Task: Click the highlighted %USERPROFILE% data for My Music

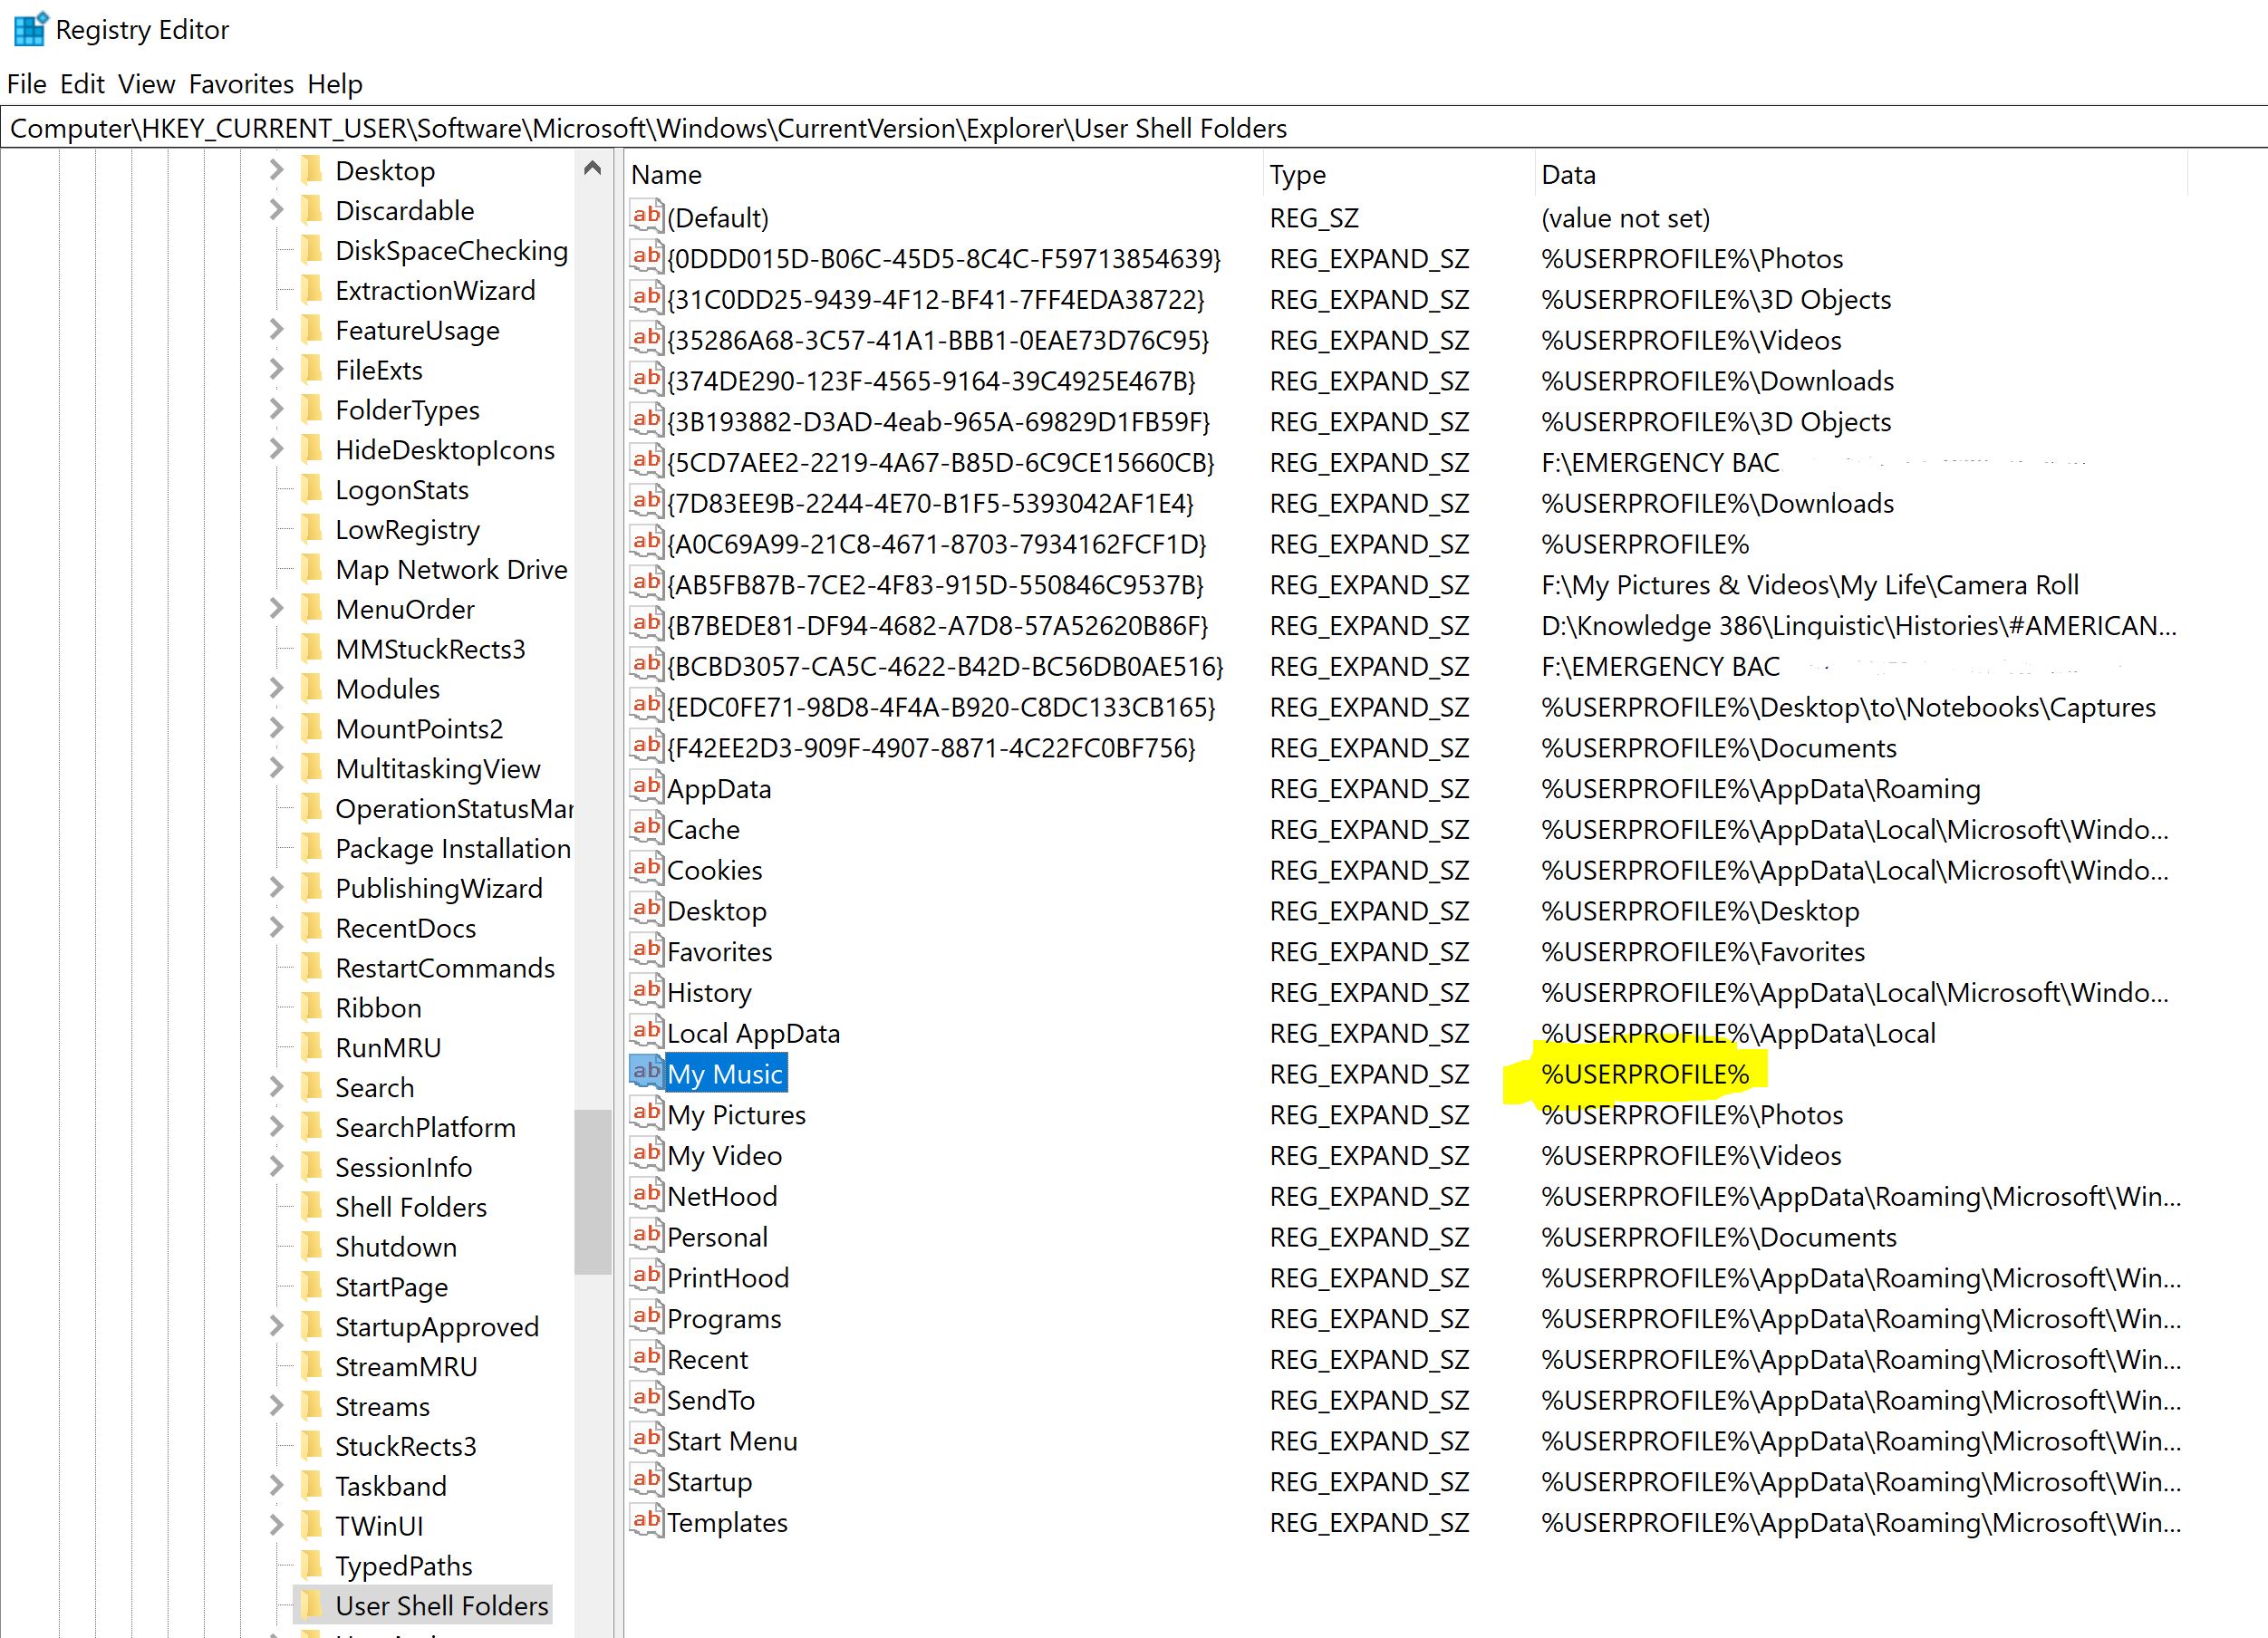Action: [1645, 1074]
